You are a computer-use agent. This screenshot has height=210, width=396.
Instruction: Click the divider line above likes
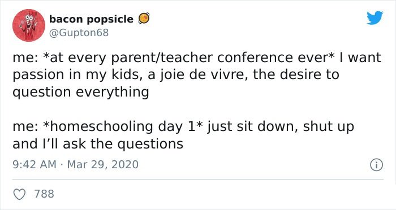[x=198, y=180]
